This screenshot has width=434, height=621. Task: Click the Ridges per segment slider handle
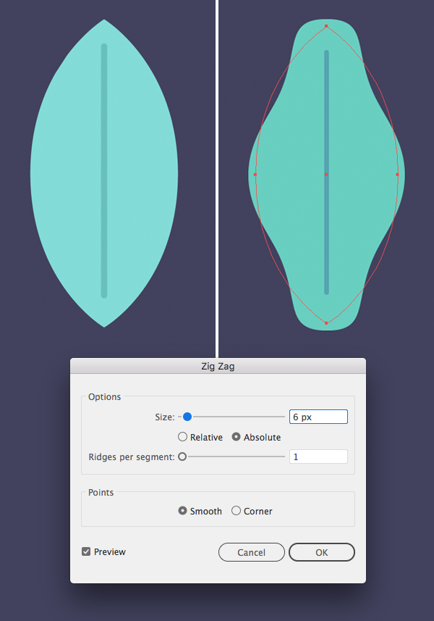pos(182,457)
